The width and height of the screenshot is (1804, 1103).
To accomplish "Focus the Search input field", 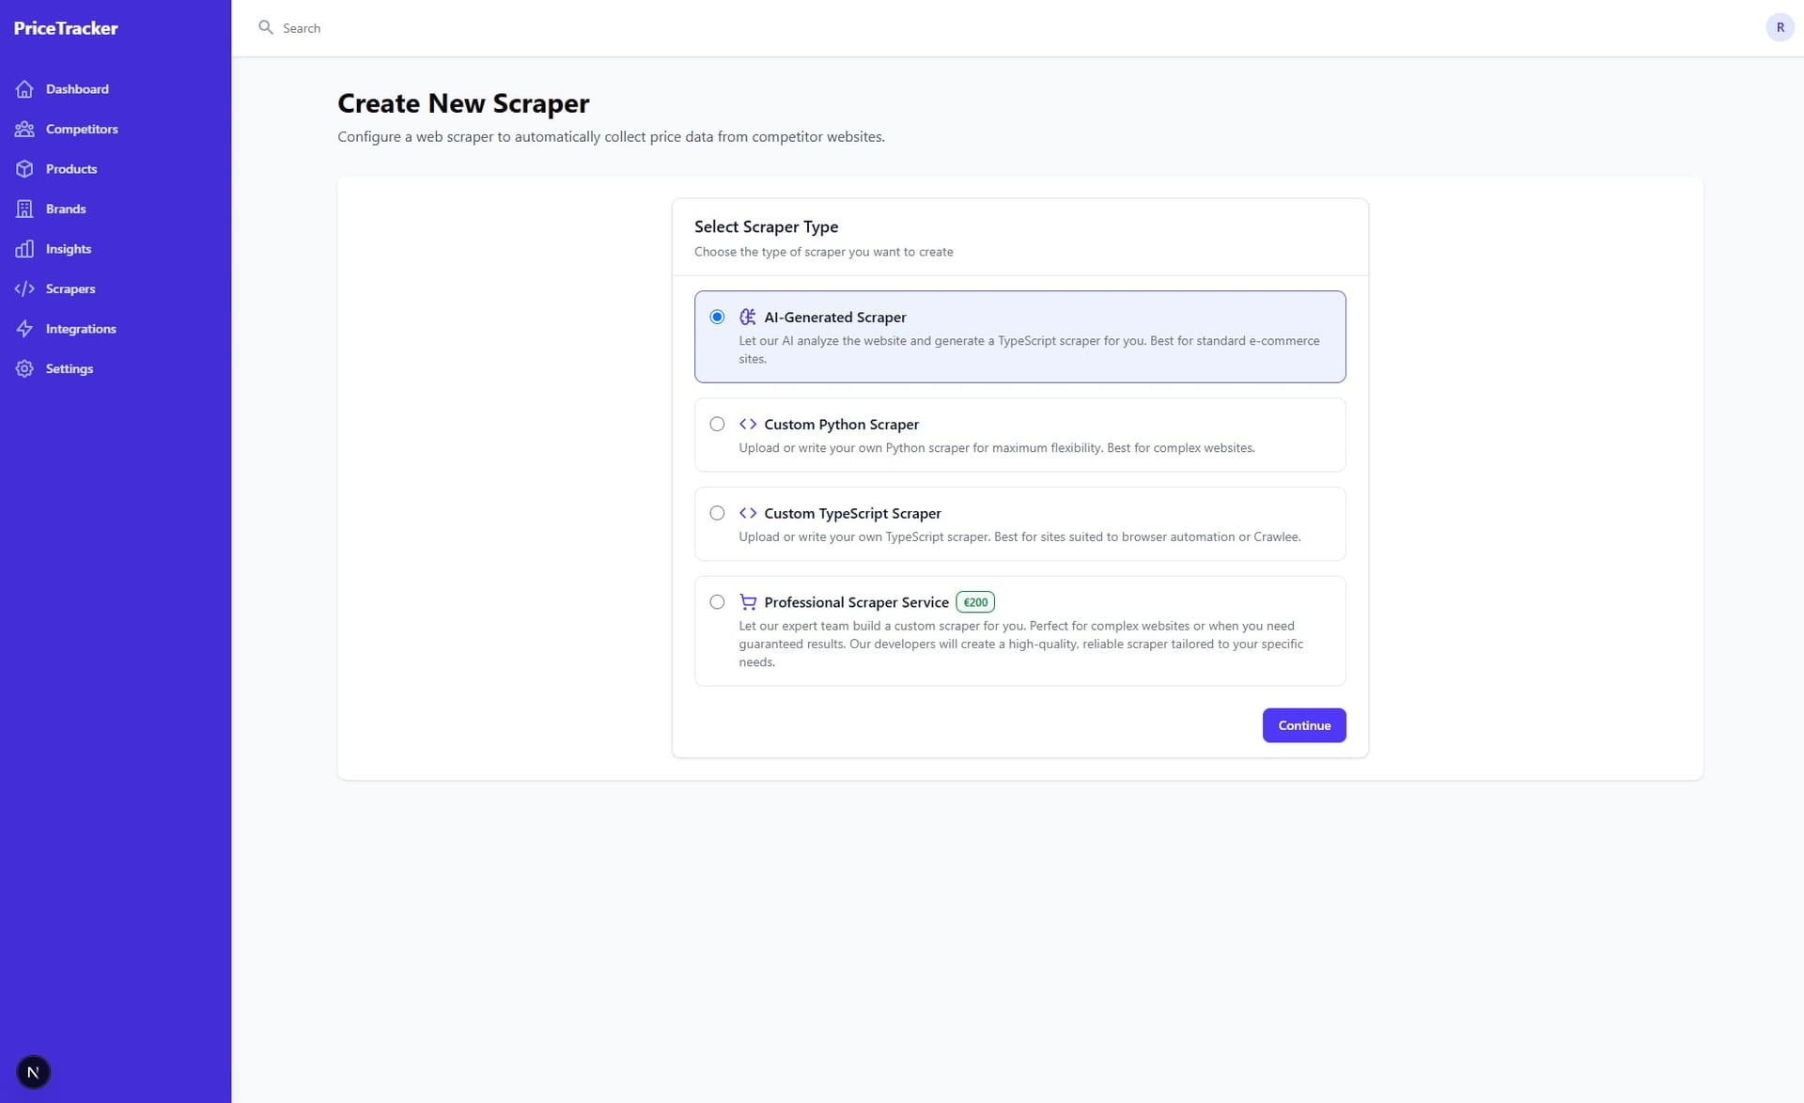I will coord(564,28).
